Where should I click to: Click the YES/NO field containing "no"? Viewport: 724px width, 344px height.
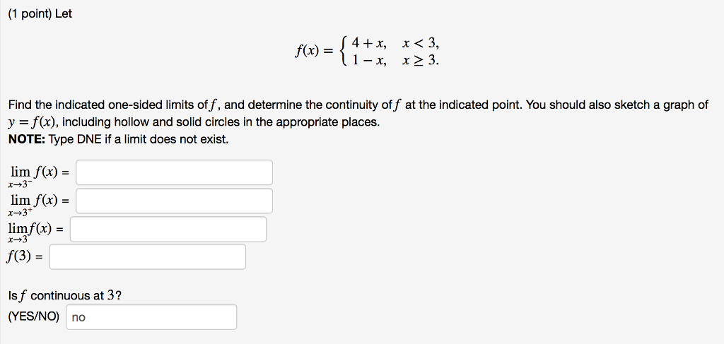click(x=151, y=316)
